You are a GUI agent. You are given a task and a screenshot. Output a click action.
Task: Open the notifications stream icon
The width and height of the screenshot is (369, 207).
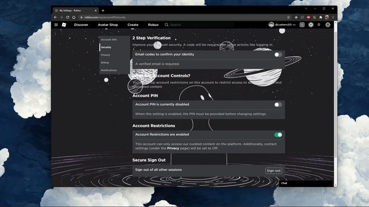click(x=302, y=25)
